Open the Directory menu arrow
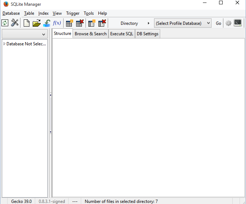The image size is (246, 204). (x=148, y=23)
